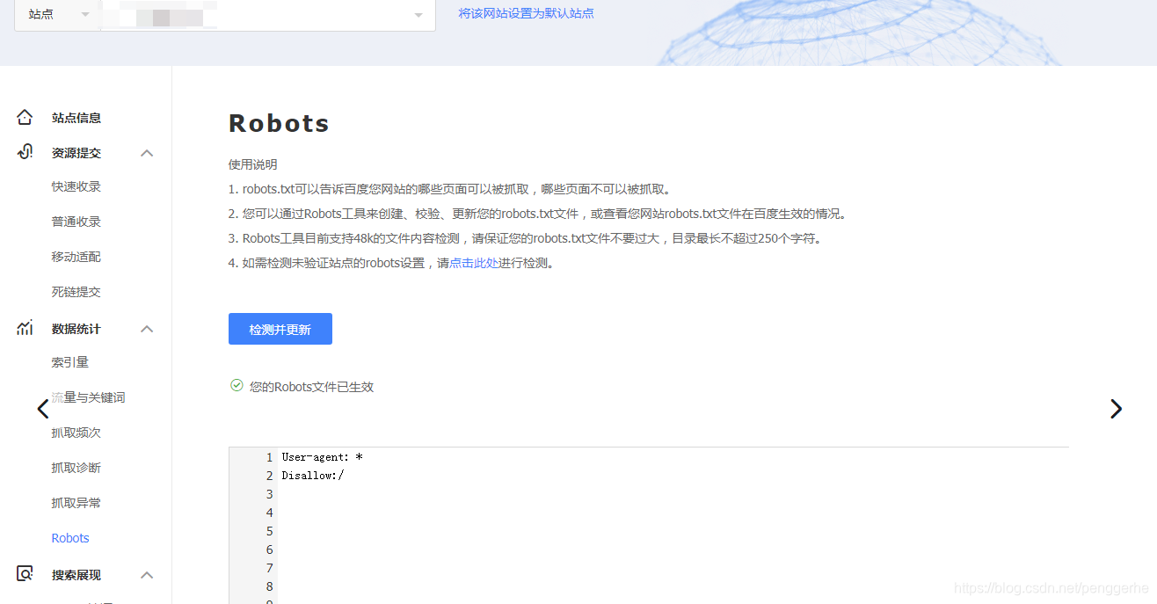
Task: Click the 搜索展现 search display icon
Action: [24, 574]
